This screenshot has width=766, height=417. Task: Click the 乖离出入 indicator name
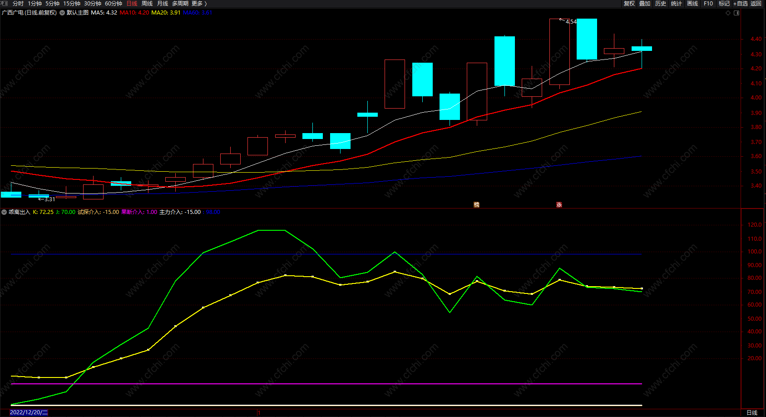tap(20, 212)
